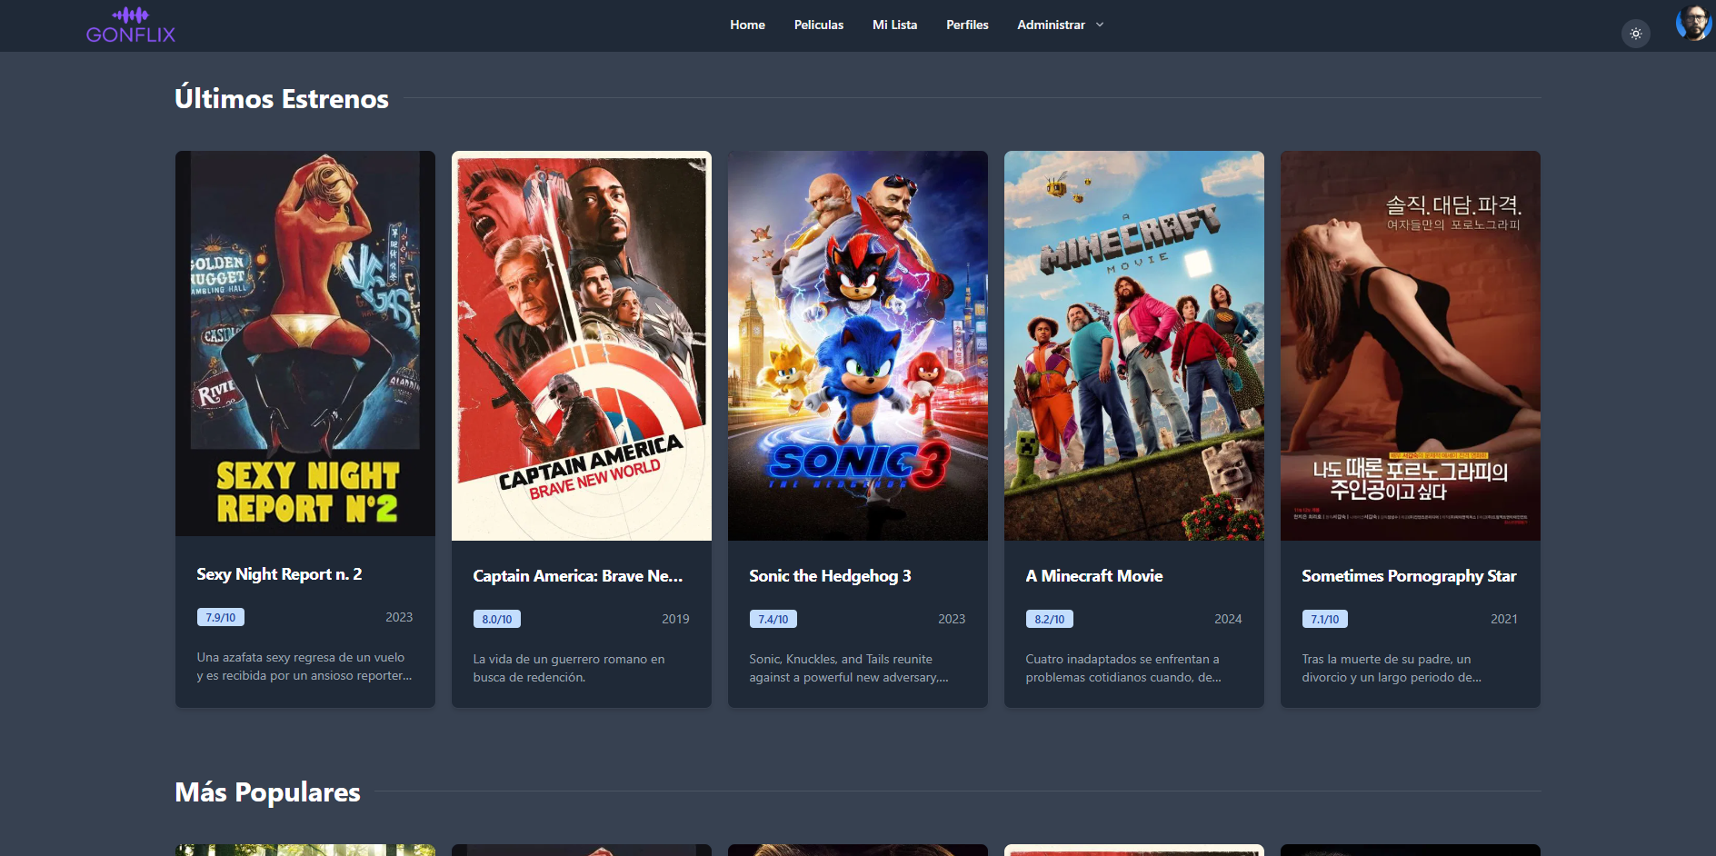Click the A Minecraft Movie poster
1716x856 pixels.
(x=1133, y=345)
